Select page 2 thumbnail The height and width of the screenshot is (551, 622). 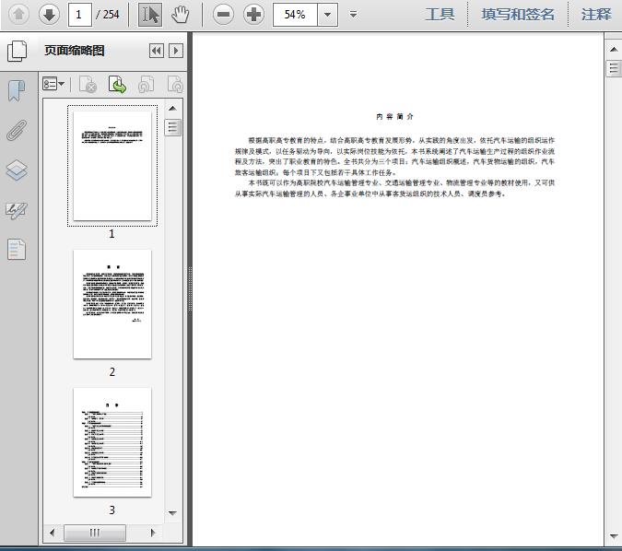pos(112,304)
